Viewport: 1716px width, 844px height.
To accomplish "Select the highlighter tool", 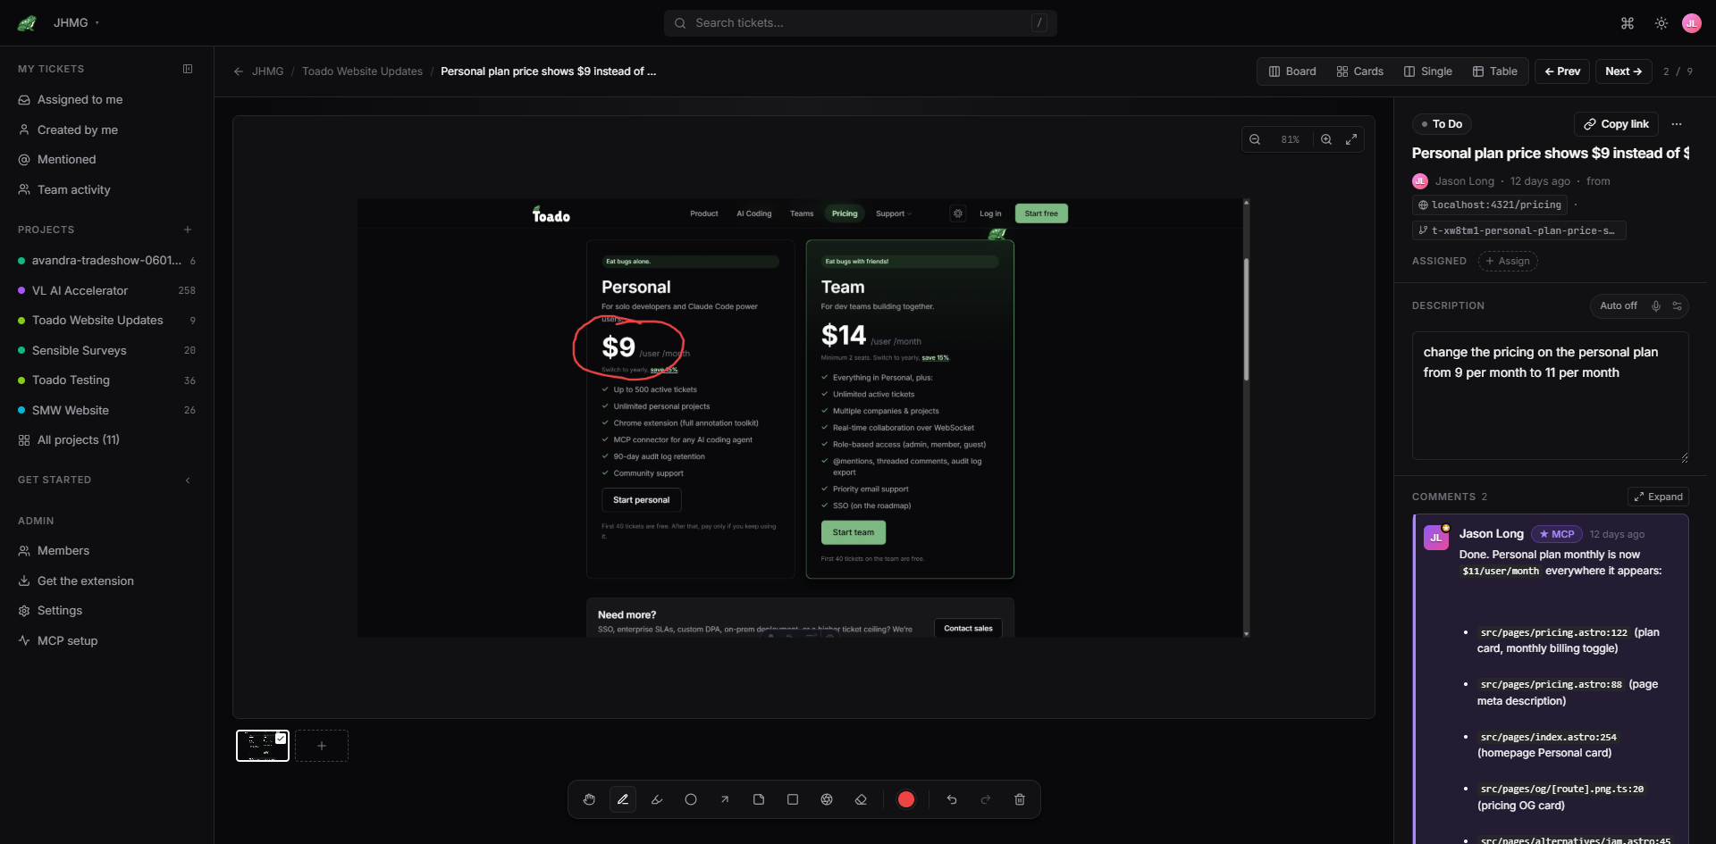I will tap(657, 799).
